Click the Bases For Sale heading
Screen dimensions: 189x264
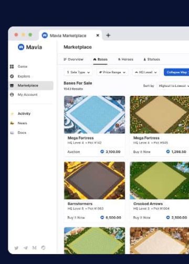tap(78, 83)
